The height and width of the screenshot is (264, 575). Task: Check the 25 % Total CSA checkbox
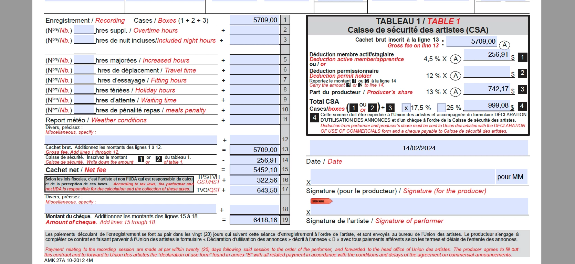(441, 108)
